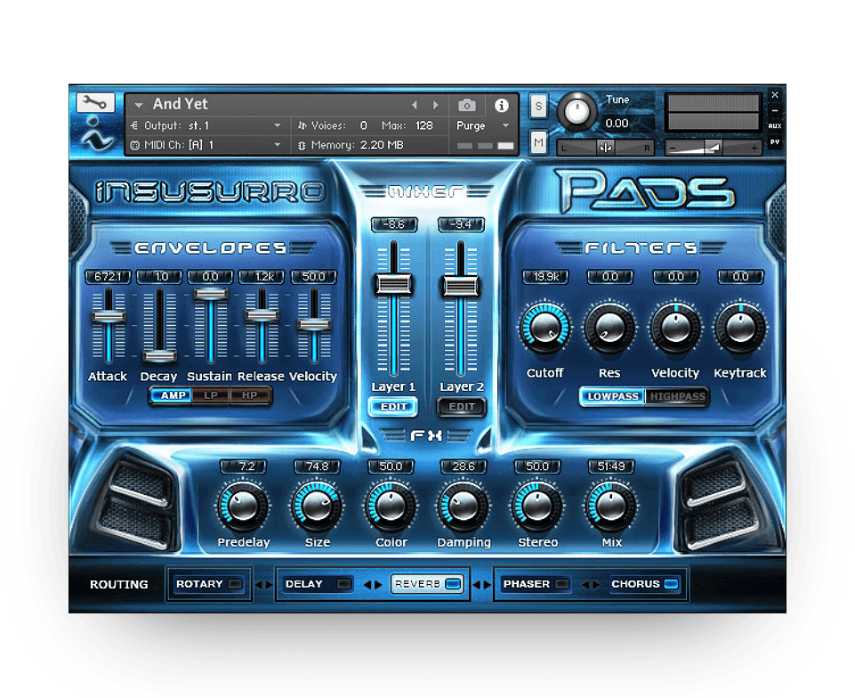Click the Cutoff value 19.9k
The width and height of the screenshot is (855, 698).
tap(545, 277)
